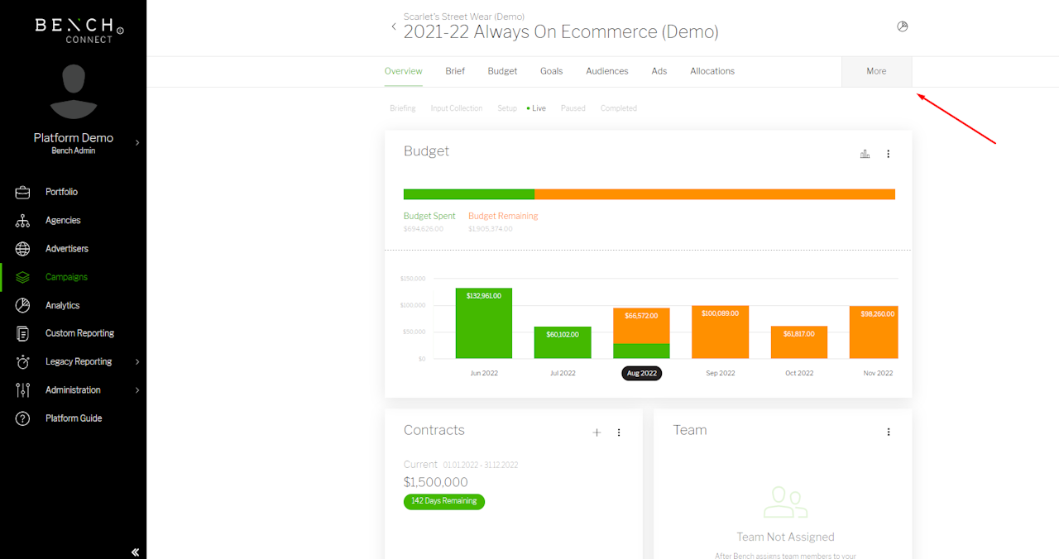The width and height of the screenshot is (1059, 559).
Task: Open the Analytics pie chart icon
Action: pos(22,305)
